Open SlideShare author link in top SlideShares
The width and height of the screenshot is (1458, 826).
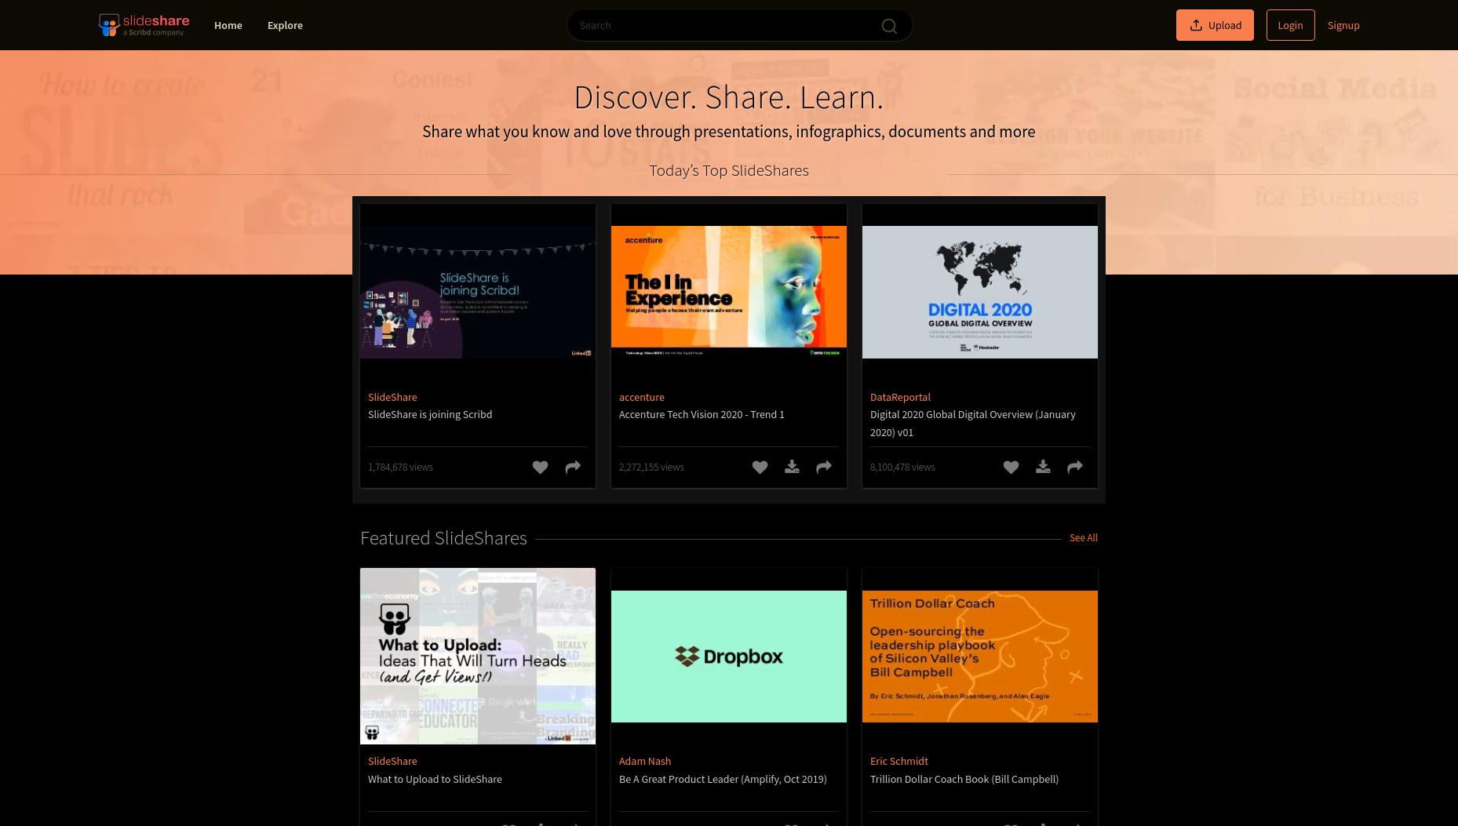pyautogui.click(x=392, y=397)
